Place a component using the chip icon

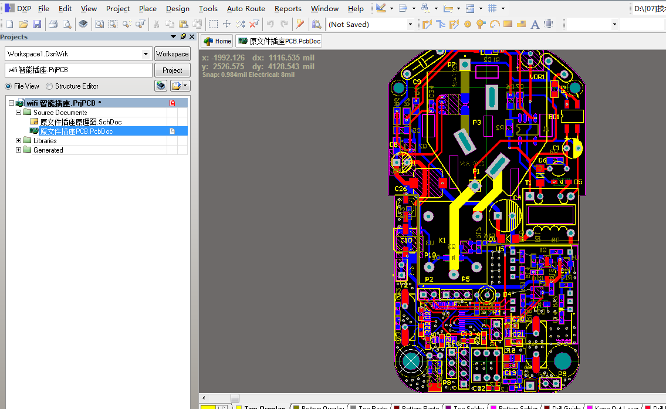pyautogui.click(x=549, y=24)
